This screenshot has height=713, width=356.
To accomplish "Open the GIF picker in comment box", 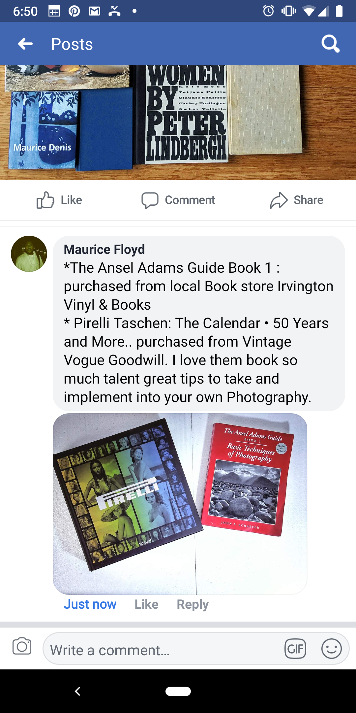I will [x=295, y=649].
